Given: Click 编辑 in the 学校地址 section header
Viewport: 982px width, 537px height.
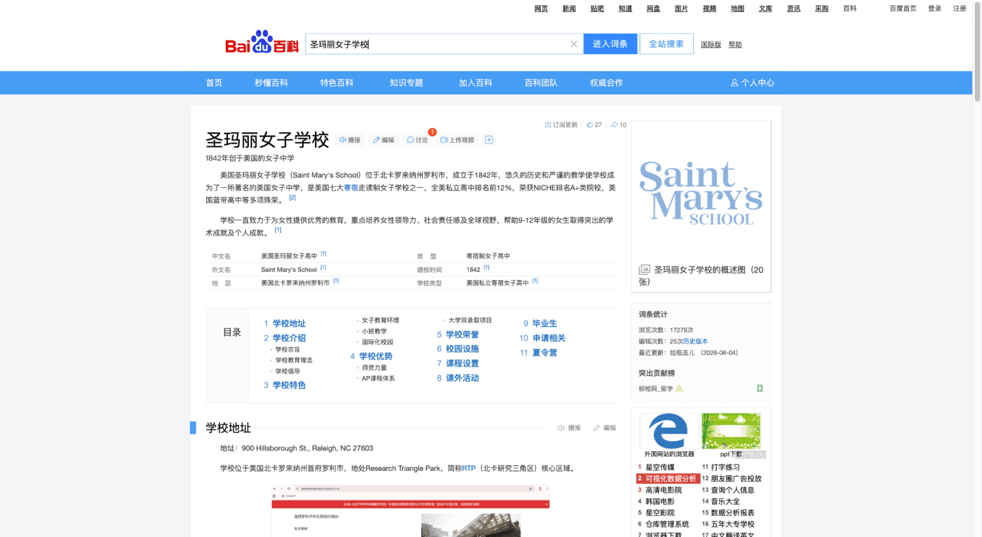Looking at the screenshot, I should pyautogui.click(x=605, y=428).
